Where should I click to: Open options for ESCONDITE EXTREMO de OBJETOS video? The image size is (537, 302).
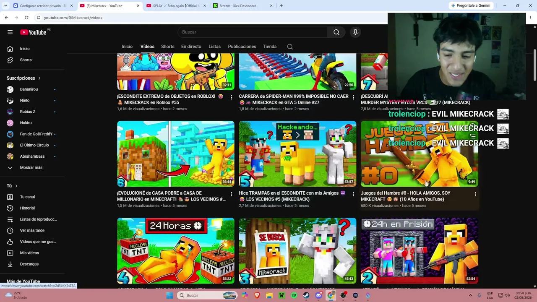click(x=231, y=97)
